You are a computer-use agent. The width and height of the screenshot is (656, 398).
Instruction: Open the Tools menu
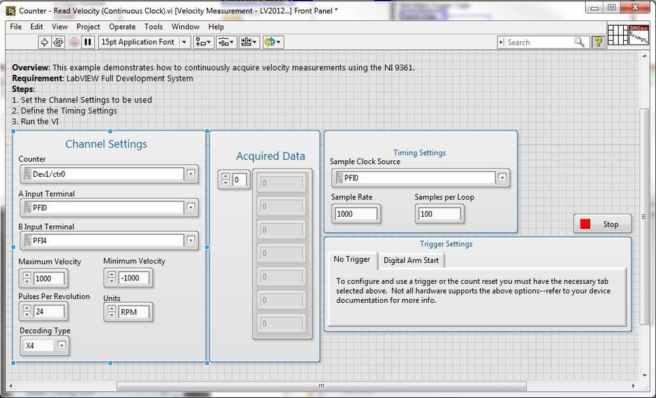tap(154, 27)
